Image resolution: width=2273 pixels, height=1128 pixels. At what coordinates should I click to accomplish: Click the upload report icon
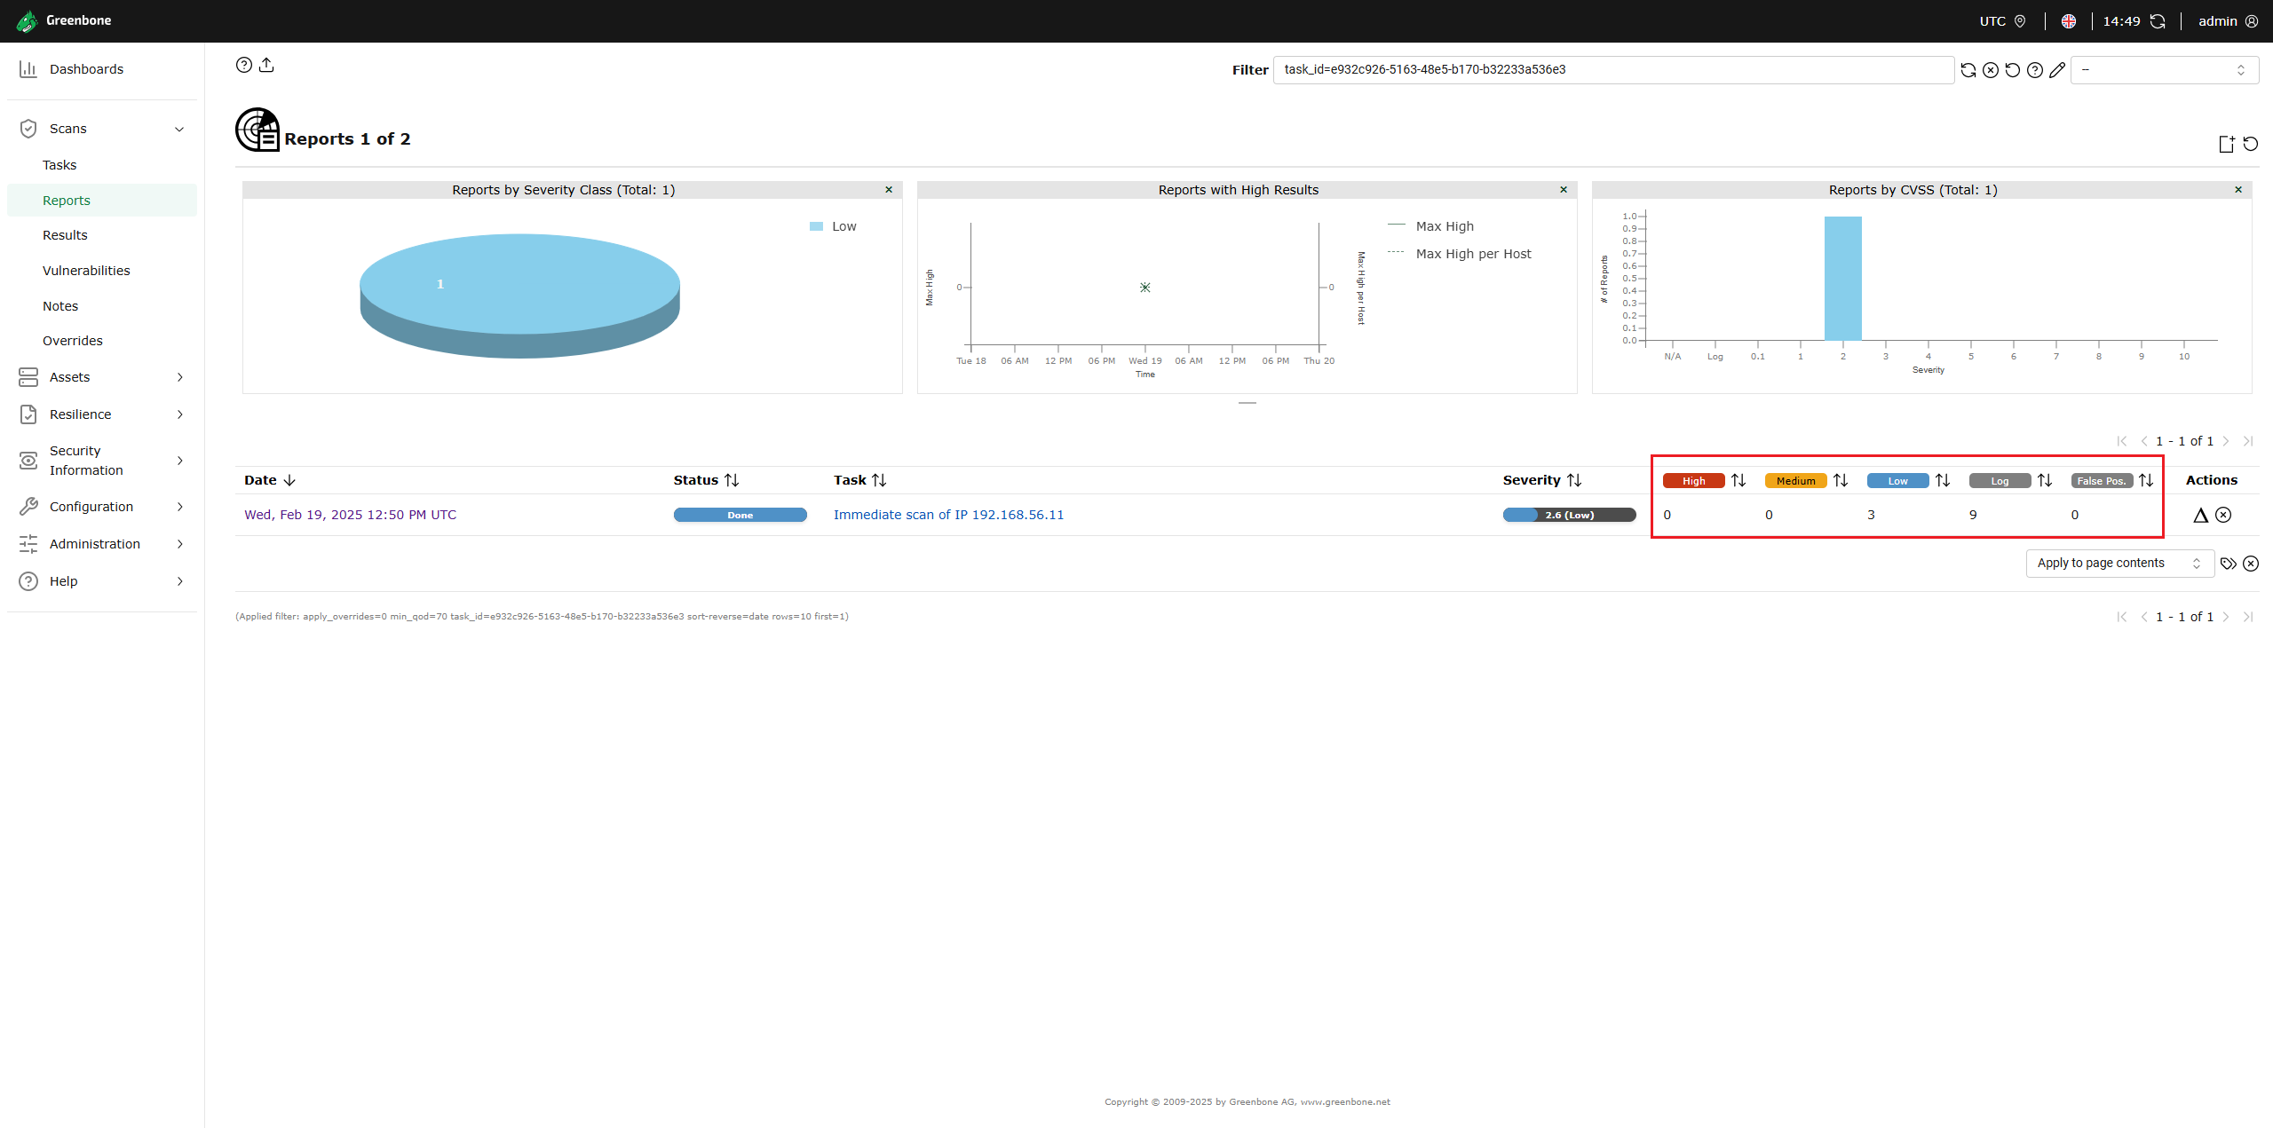tap(266, 65)
